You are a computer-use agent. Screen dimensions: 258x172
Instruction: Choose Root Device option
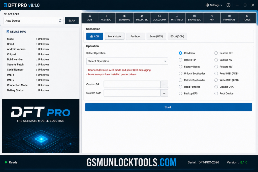point(216,93)
